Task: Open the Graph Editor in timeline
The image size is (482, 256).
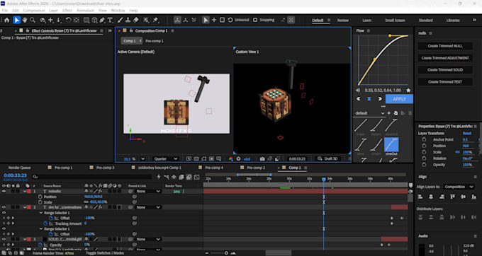Action: [x=197, y=178]
